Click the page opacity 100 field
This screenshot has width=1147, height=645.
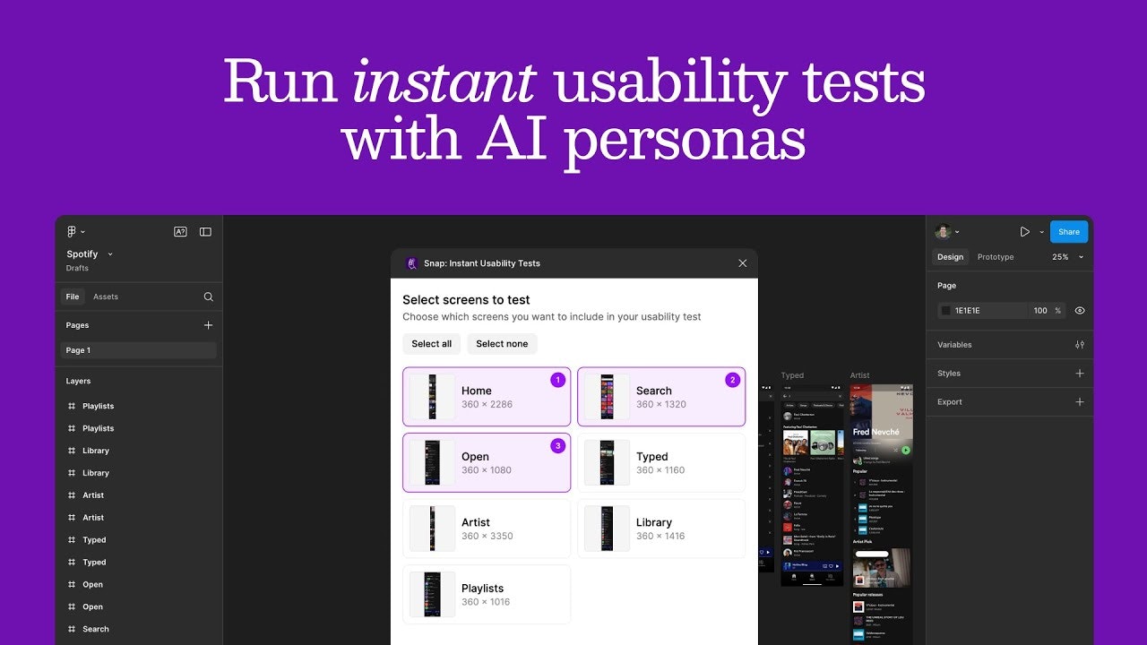1040,311
